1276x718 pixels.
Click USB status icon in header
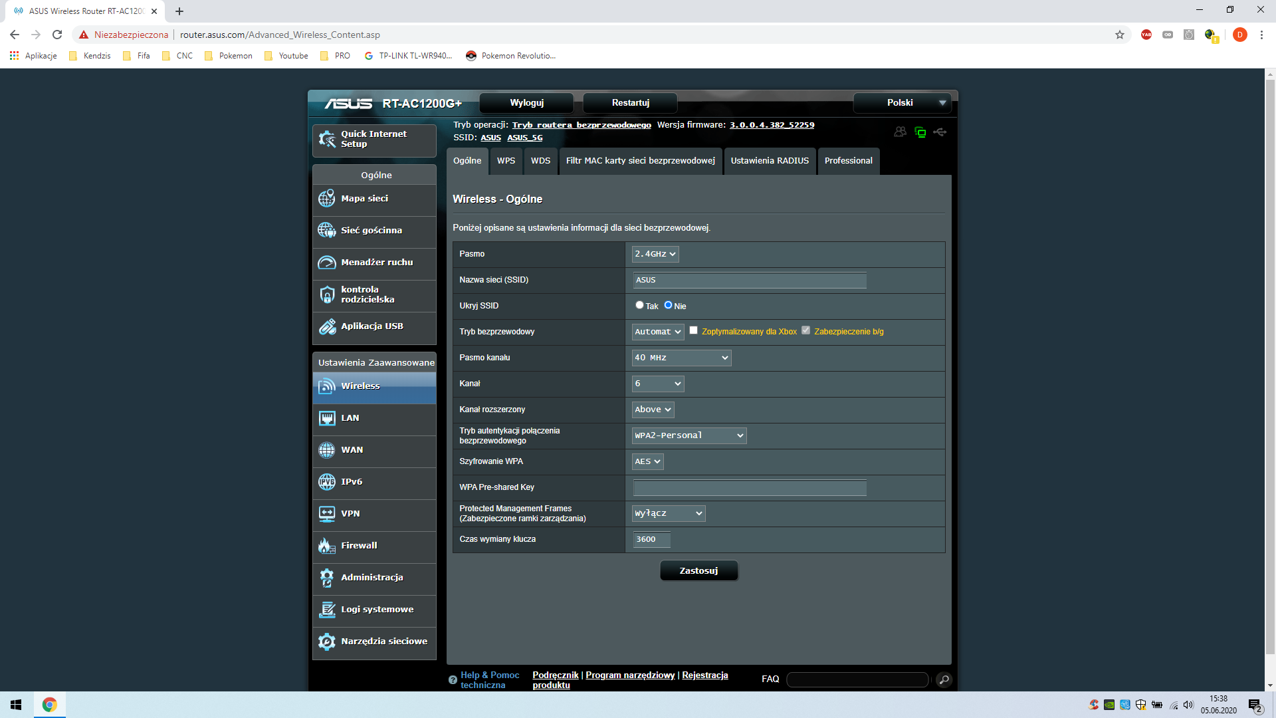[940, 132]
